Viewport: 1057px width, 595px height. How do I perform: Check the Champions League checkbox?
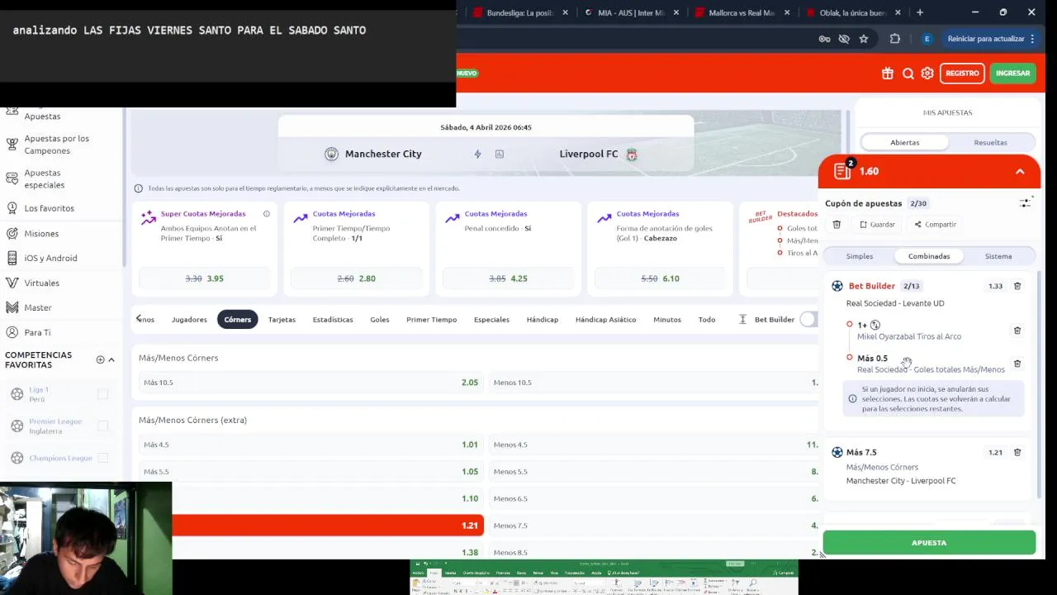103,458
